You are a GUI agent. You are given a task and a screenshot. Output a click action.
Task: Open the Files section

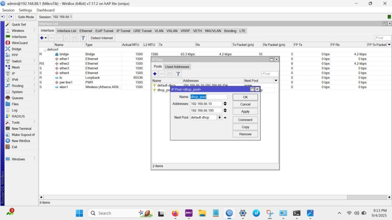point(15,104)
